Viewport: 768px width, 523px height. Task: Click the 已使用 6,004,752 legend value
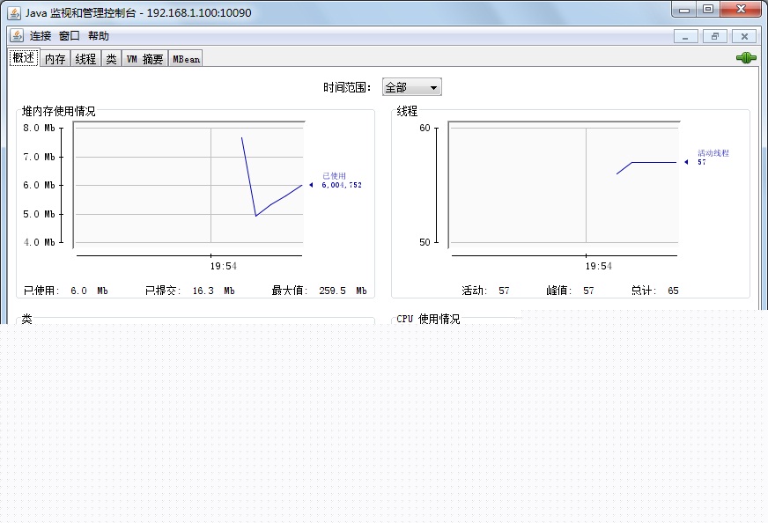click(x=342, y=185)
